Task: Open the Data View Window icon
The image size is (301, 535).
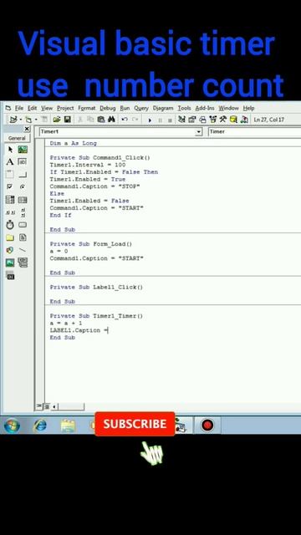Action: 233,120
